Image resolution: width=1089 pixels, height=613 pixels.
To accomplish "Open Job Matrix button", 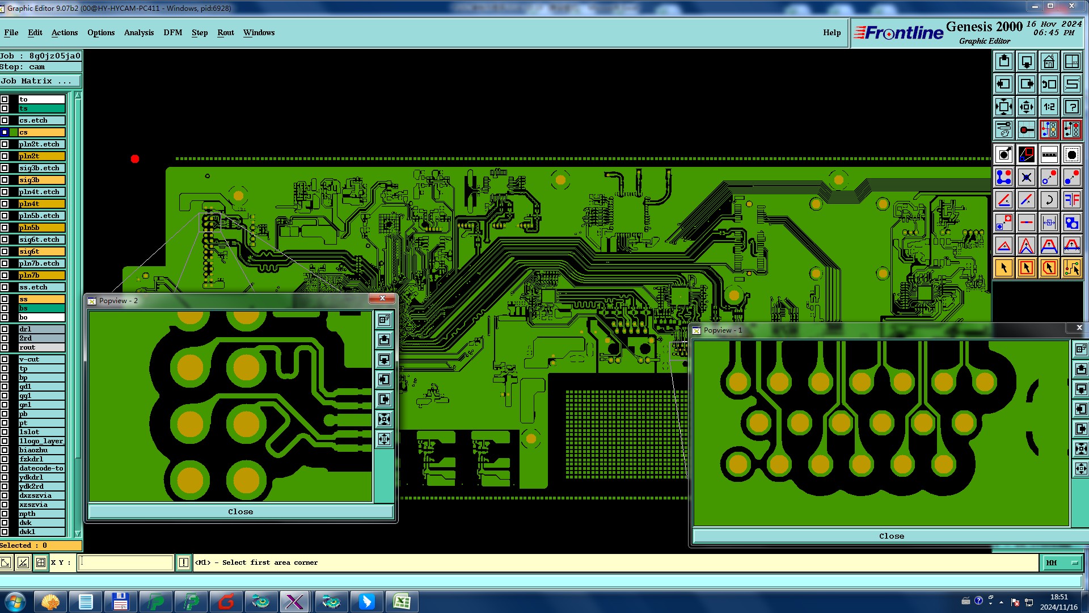I will (40, 81).
